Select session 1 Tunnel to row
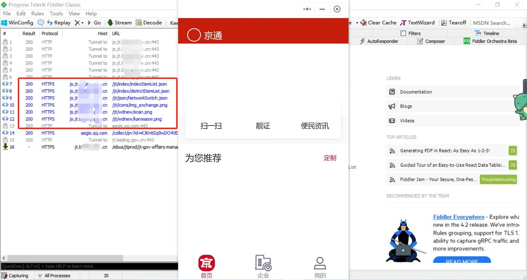The height and width of the screenshot is (280, 527). [89, 42]
